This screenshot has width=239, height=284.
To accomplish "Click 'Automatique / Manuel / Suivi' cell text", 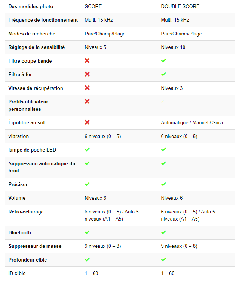I will (x=191, y=123).
